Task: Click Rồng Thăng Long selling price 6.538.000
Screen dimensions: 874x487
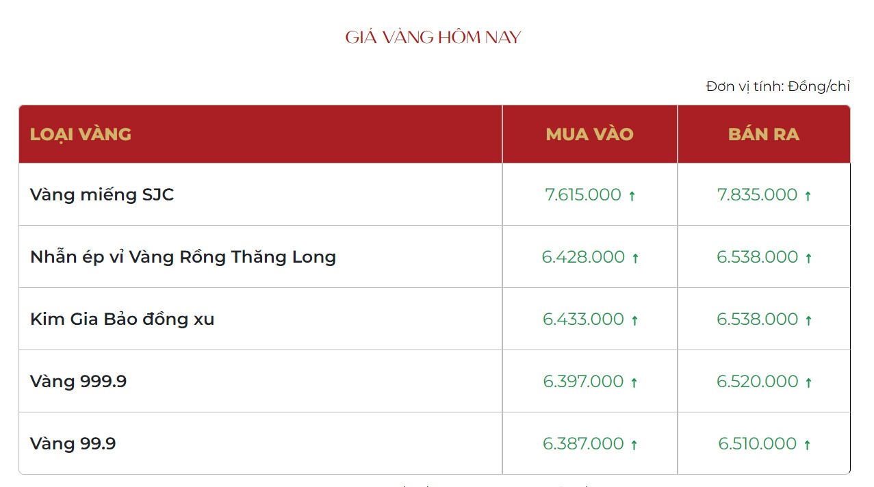Action: click(758, 257)
